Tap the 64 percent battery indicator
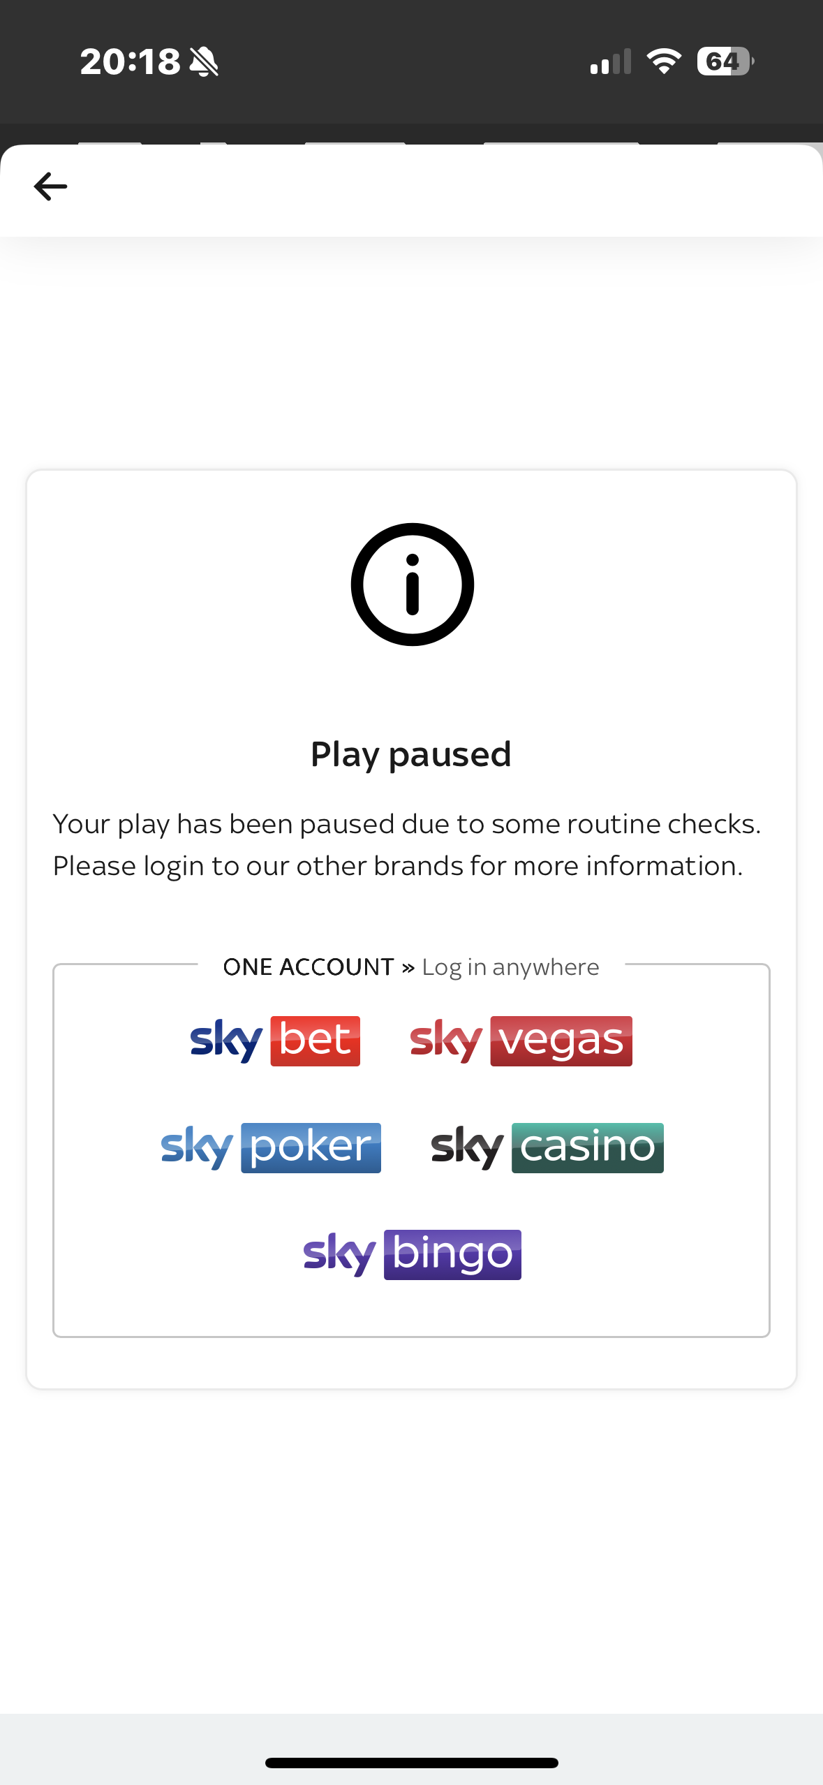823x1785 pixels. [723, 61]
